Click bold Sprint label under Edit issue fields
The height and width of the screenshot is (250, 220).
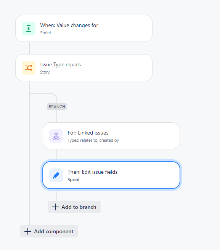74,179
